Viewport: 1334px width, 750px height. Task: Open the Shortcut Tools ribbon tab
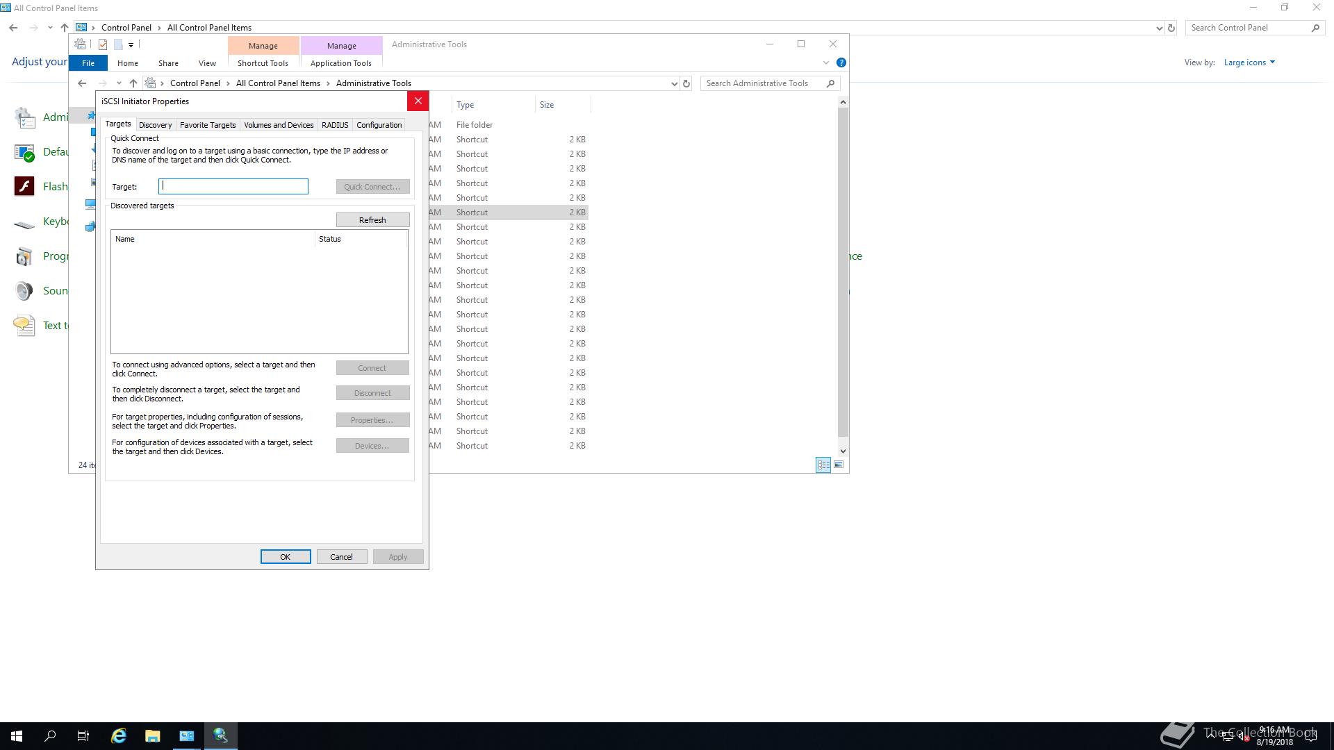pos(263,63)
